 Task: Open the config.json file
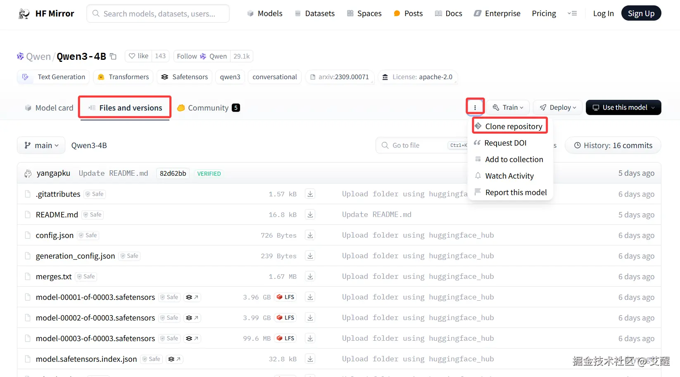55,236
